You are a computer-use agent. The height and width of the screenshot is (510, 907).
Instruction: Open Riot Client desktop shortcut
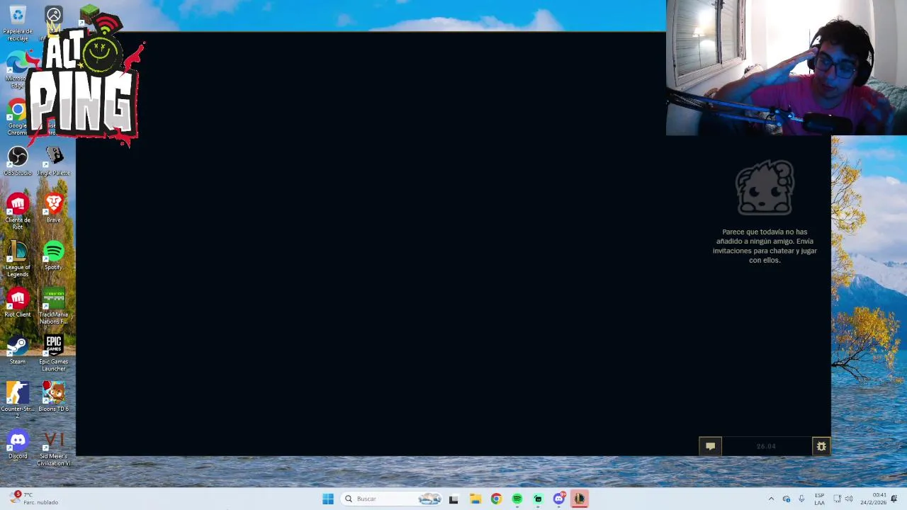tap(17, 303)
